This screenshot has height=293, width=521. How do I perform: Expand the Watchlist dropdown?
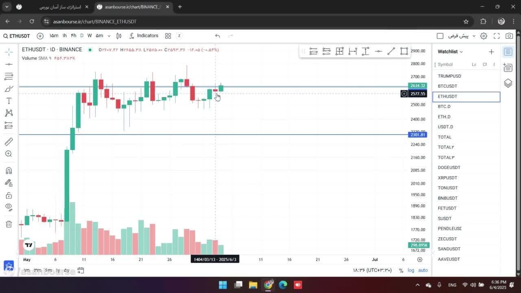(450, 52)
